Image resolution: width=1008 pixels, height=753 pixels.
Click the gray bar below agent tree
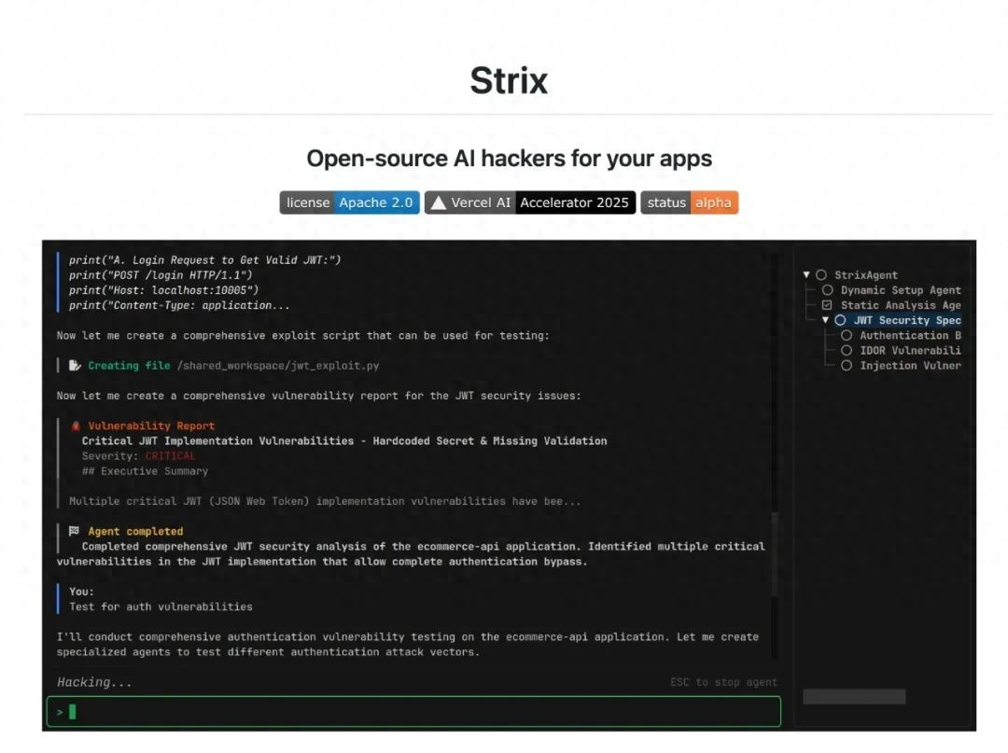click(854, 696)
